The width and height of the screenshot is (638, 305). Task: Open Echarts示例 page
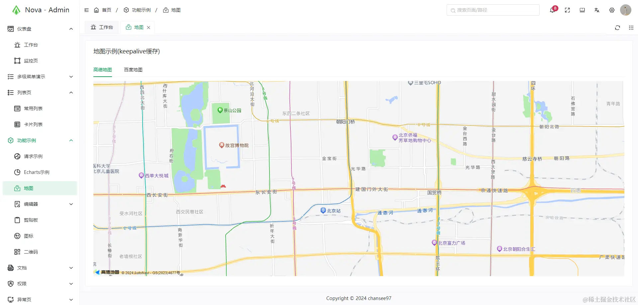(40, 172)
